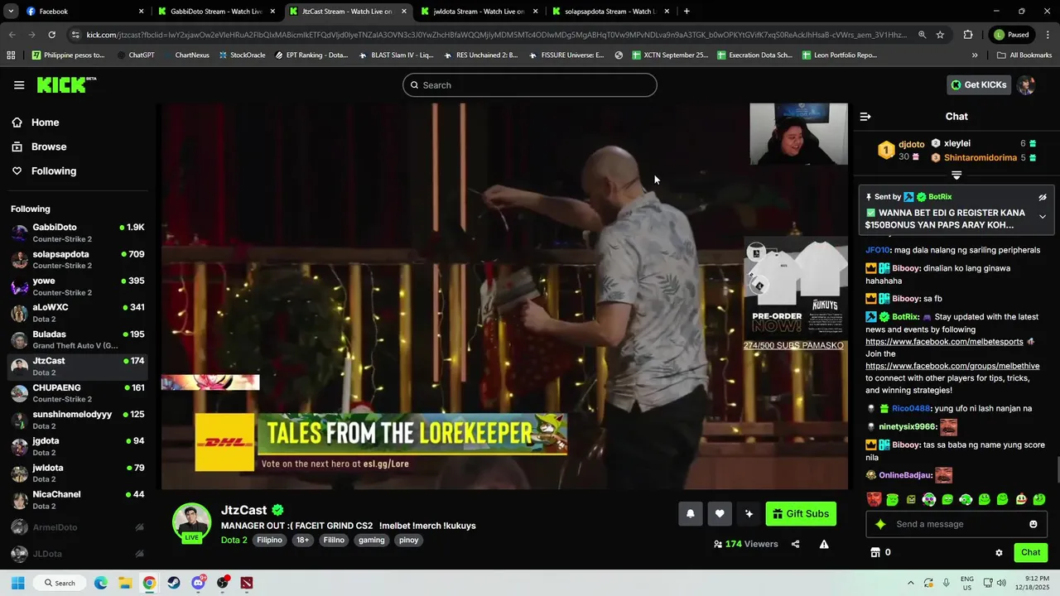
Task: Click the Dota 2 category link
Action: (234, 540)
